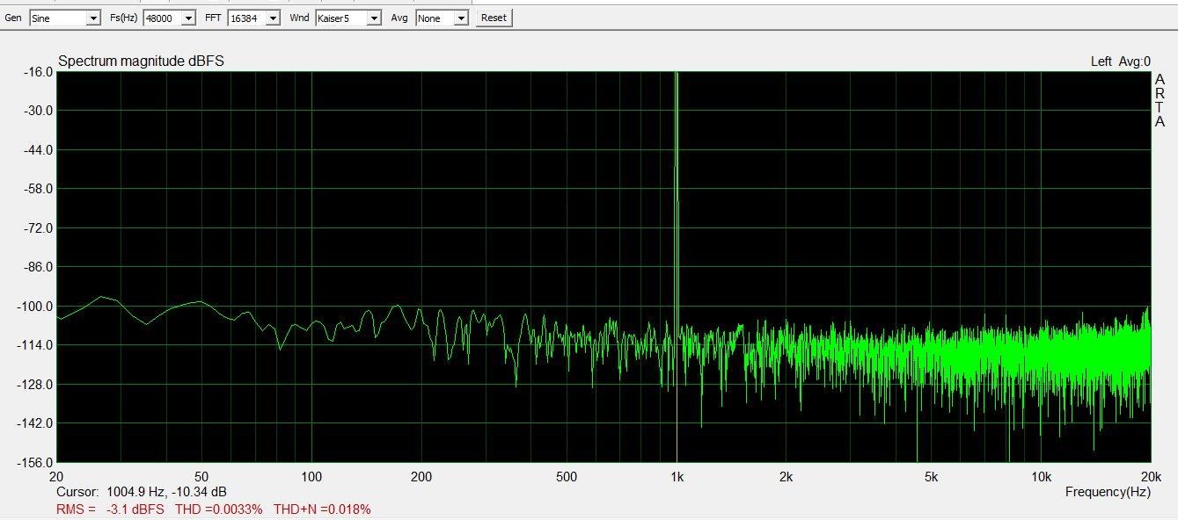Screen dimensions: 1178x520
Task: Click the "Spectrum magnitude dBFS" title
Action: click(x=141, y=61)
